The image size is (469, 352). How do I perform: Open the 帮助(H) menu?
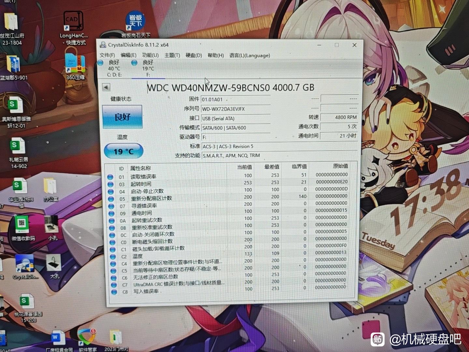click(x=216, y=55)
